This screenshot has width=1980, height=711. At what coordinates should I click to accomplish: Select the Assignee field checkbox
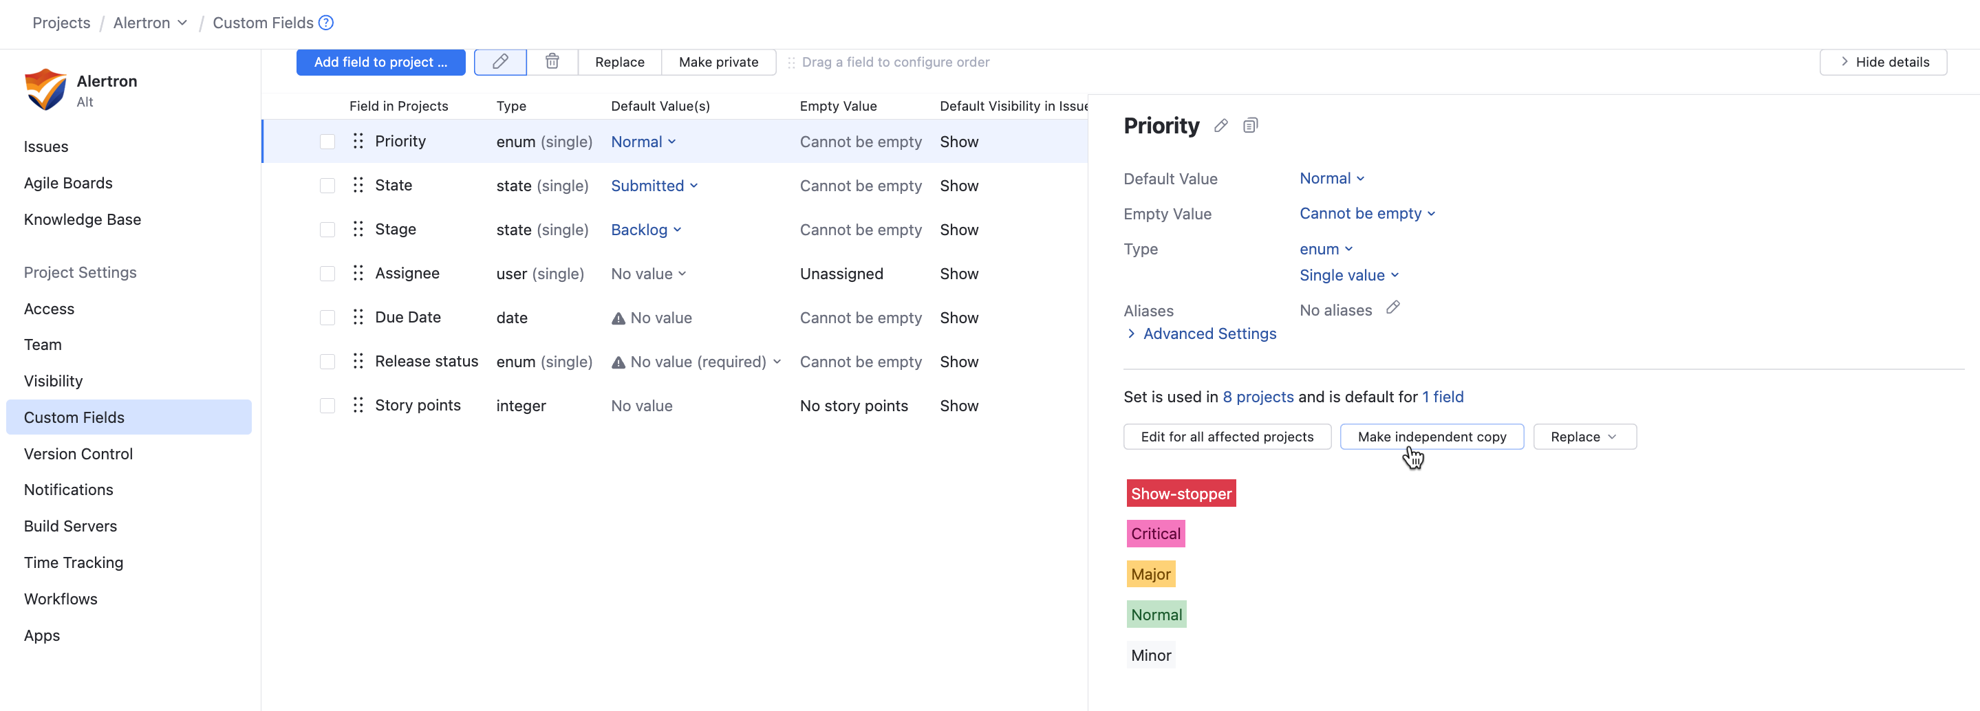point(327,274)
